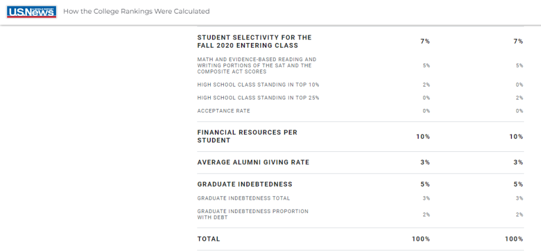
Task: Click the Total row label
Action: 208,239
